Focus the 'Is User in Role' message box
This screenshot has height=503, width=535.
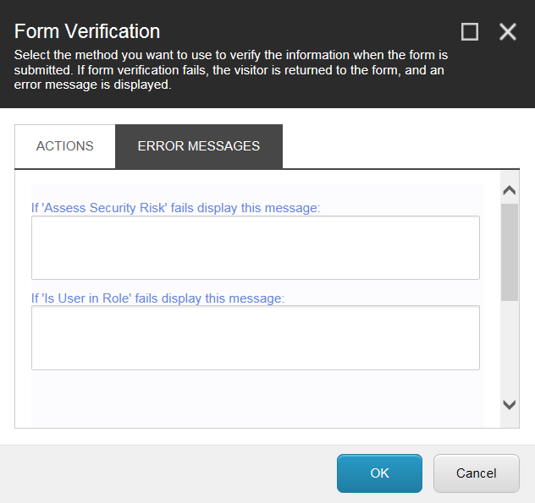point(256,337)
